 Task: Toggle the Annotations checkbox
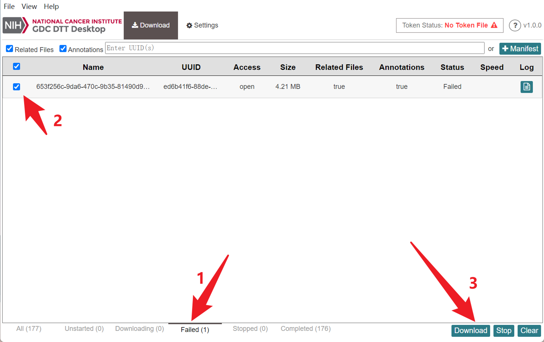[63, 49]
